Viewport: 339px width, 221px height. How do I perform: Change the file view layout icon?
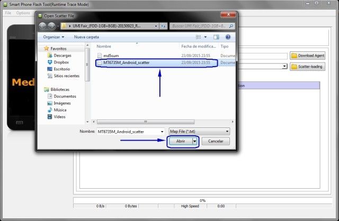[198, 37]
